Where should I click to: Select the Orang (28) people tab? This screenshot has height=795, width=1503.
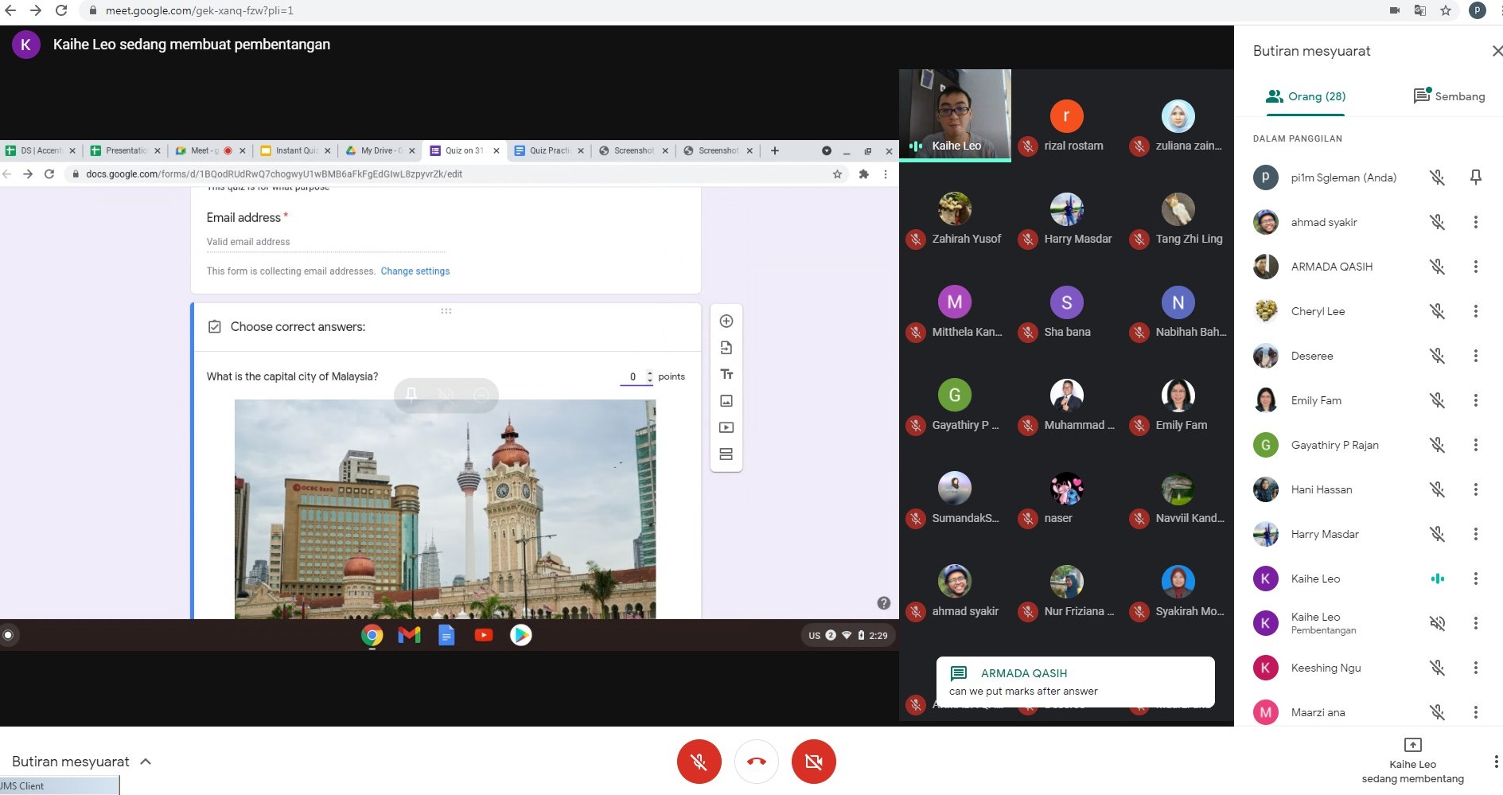[x=1306, y=96]
